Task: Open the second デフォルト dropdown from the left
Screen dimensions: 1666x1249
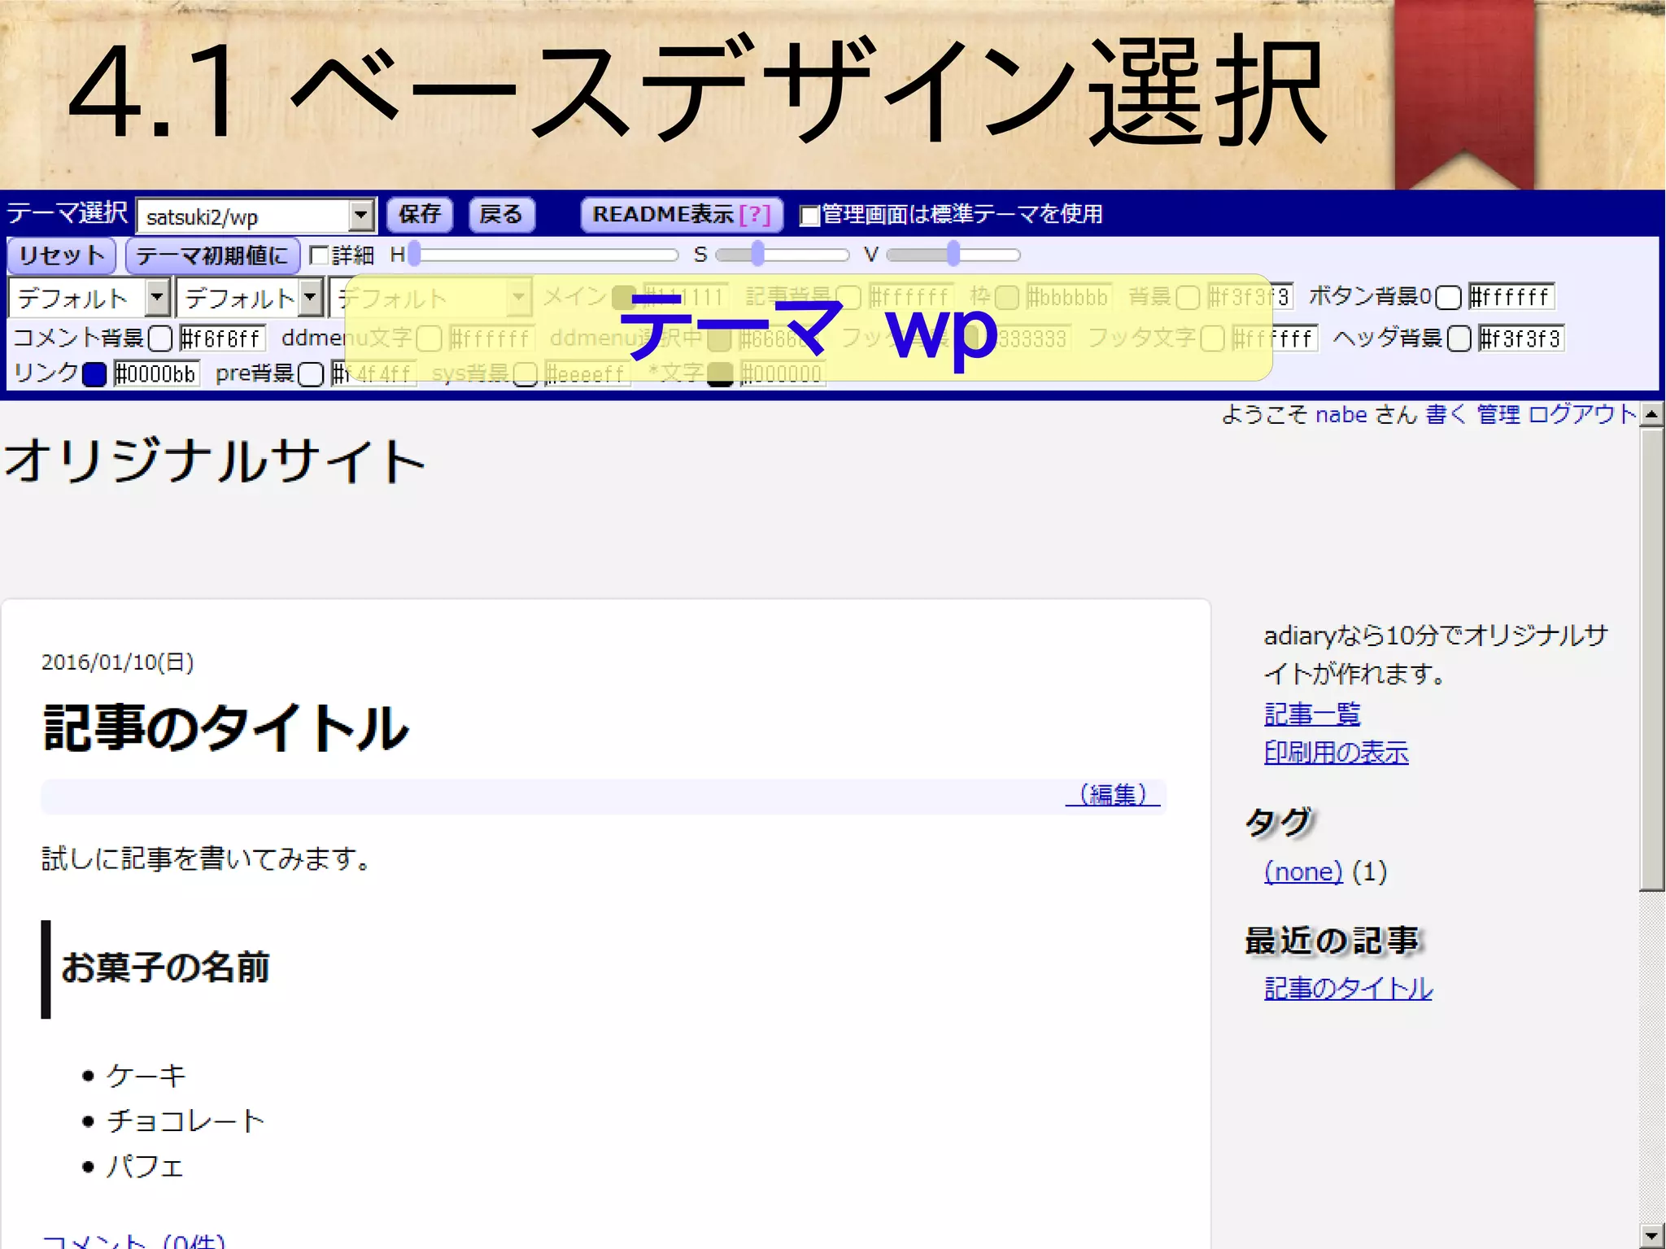Action: tap(249, 298)
